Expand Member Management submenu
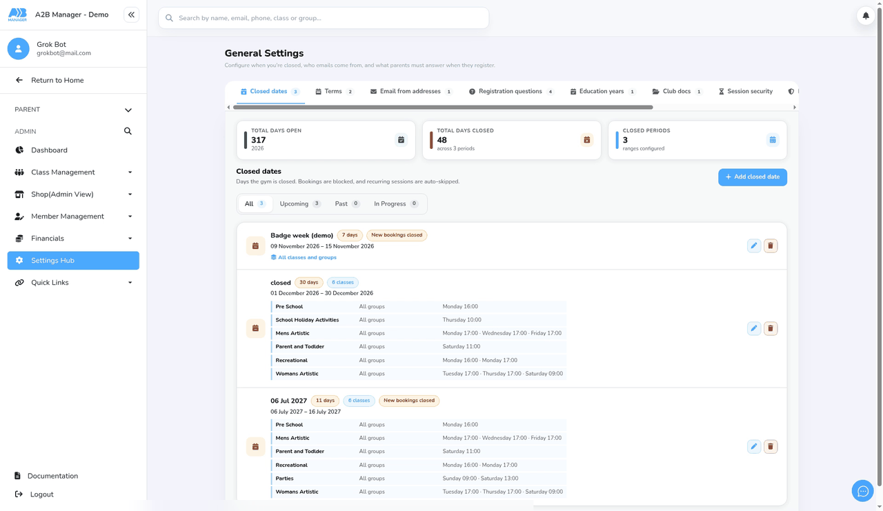The image size is (883, 511). pyautogui.click(x=130, y=217)
